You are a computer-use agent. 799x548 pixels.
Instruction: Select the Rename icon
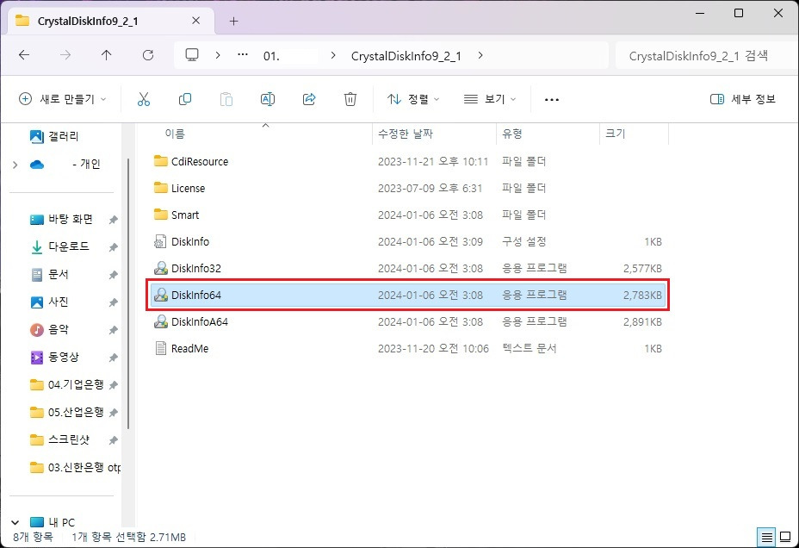coord(267,98)
